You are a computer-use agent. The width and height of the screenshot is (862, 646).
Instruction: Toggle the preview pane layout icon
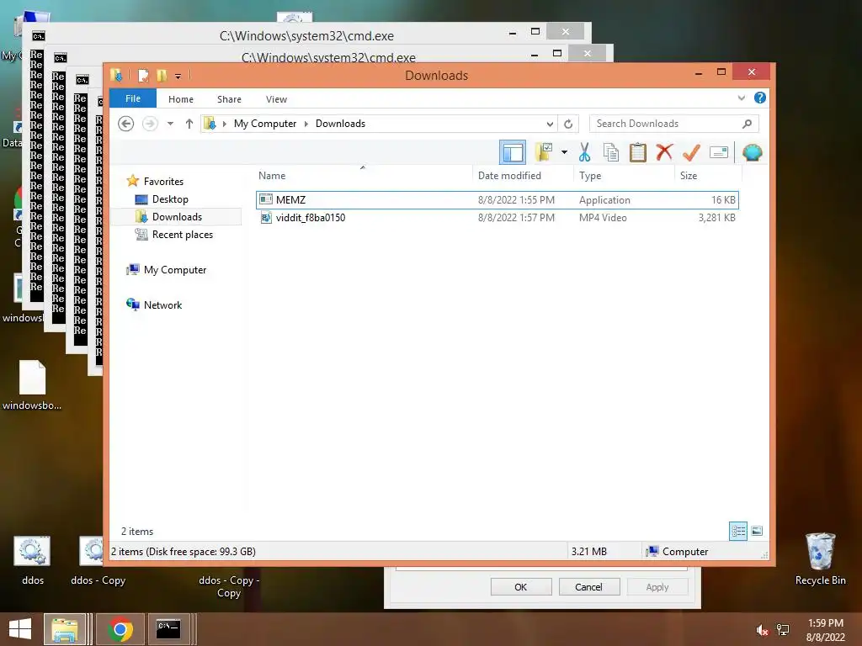(x=513, y=152)
